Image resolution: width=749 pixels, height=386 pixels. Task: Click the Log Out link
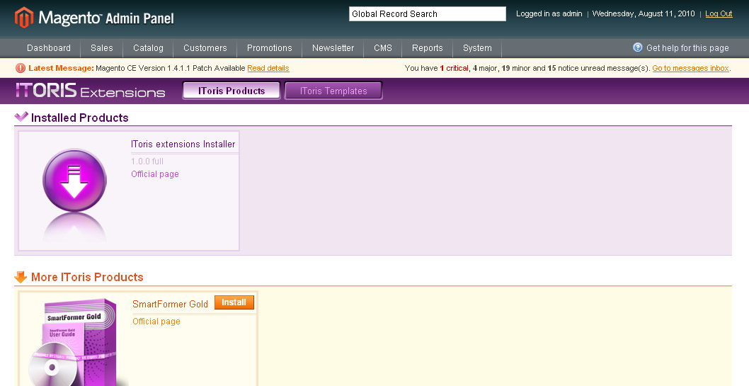[719, 14]
